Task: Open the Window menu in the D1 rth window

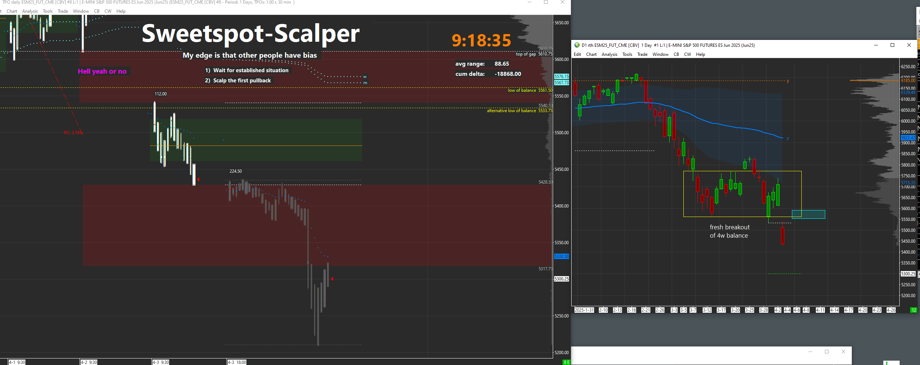Action: point(661,54)
